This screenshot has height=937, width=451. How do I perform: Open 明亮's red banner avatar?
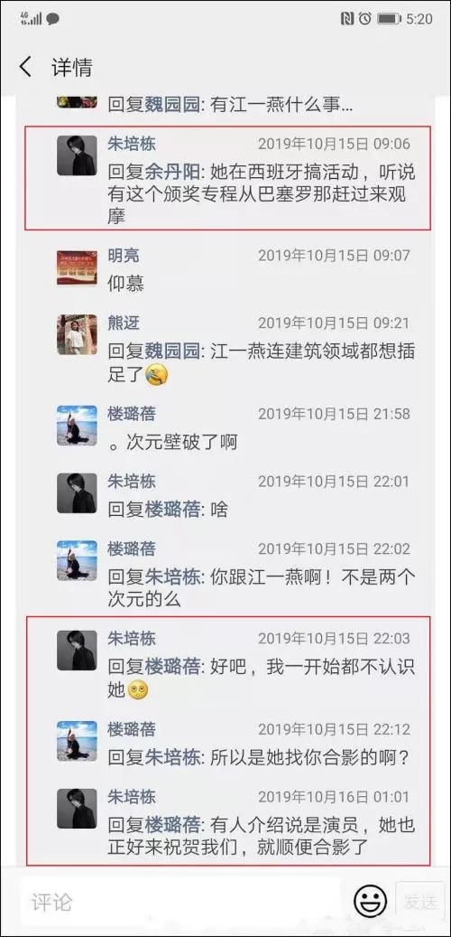coord(77,267)
